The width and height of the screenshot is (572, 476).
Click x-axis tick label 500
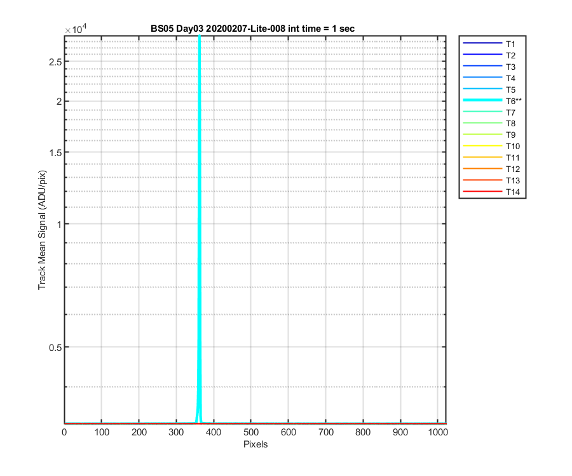(251, 432)
